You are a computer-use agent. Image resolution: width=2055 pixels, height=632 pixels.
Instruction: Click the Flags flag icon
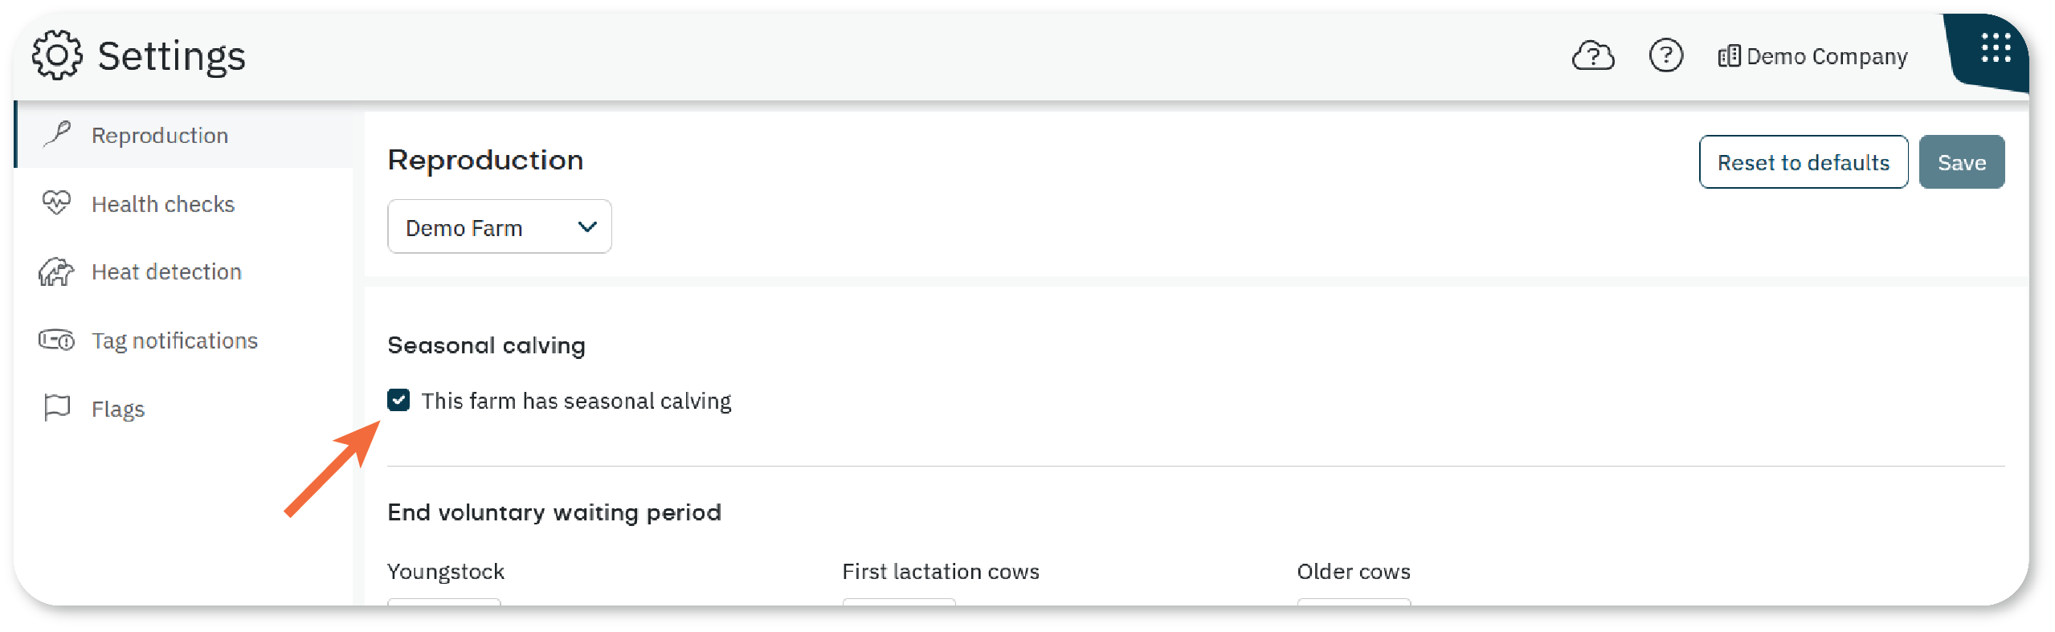click(x=57, y=408)
